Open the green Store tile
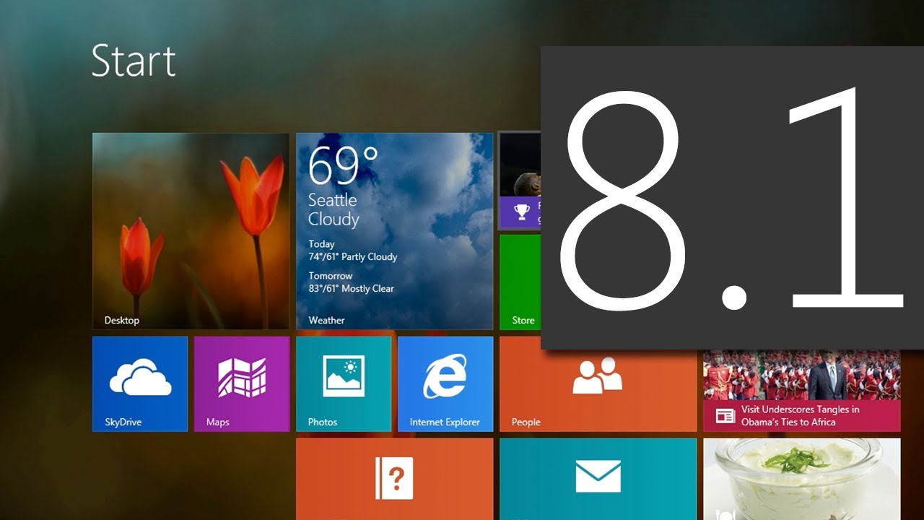This screenshot has height=520, width=924. pyautogui.click(x=520, y=282)
